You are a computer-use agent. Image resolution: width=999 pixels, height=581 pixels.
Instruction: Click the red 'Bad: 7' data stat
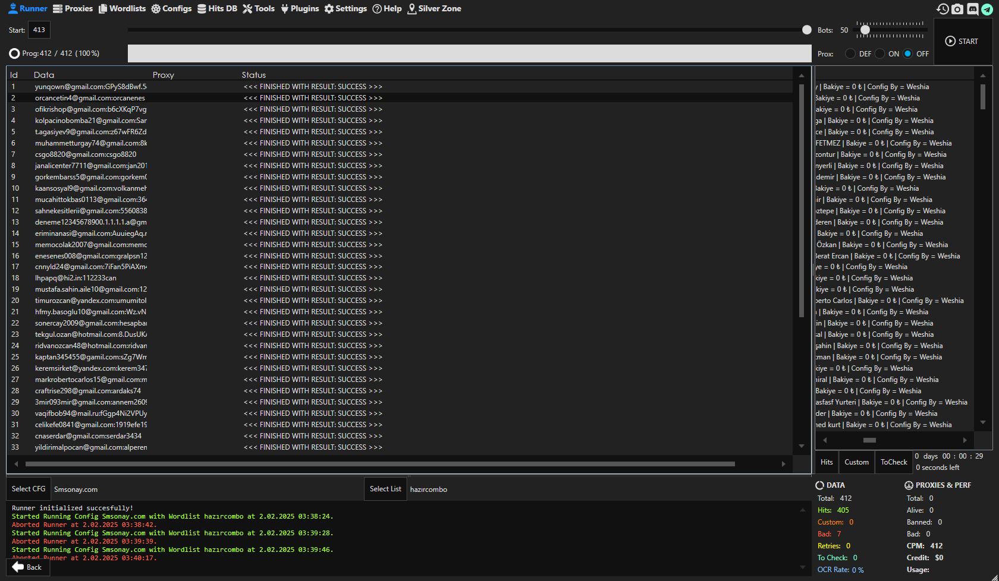[x=829, y=534]
